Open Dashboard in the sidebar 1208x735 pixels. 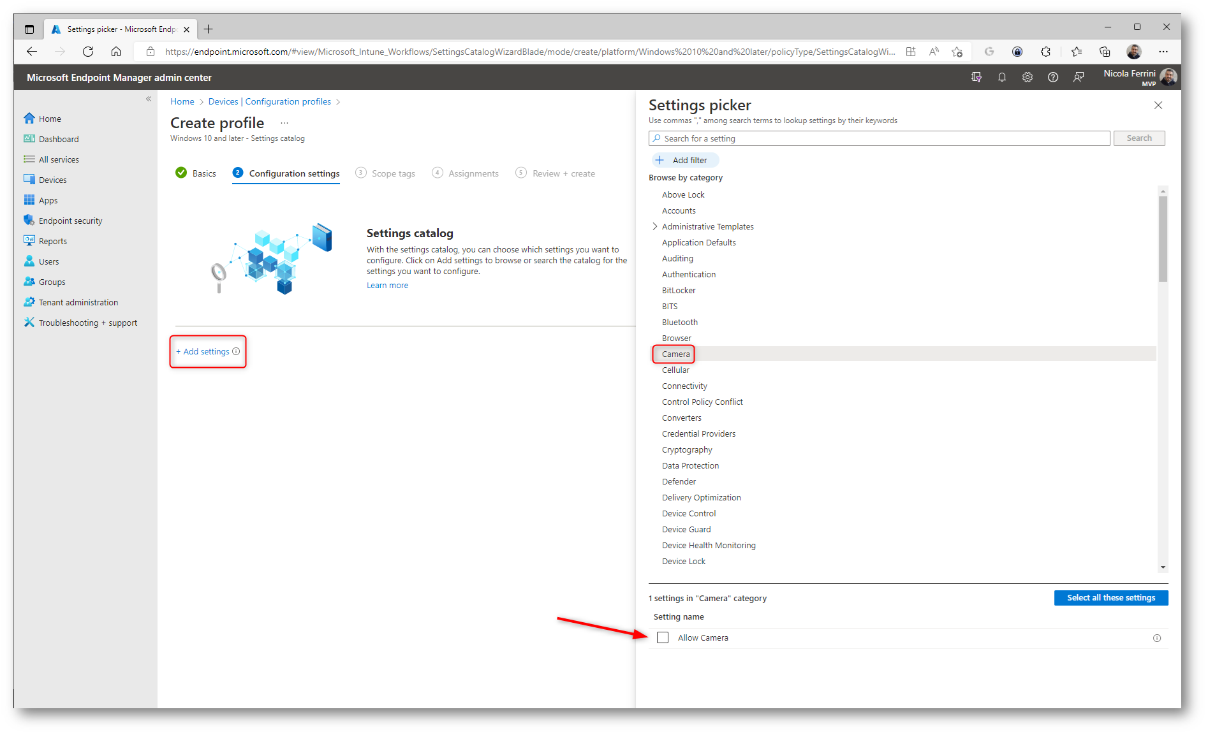59,139
